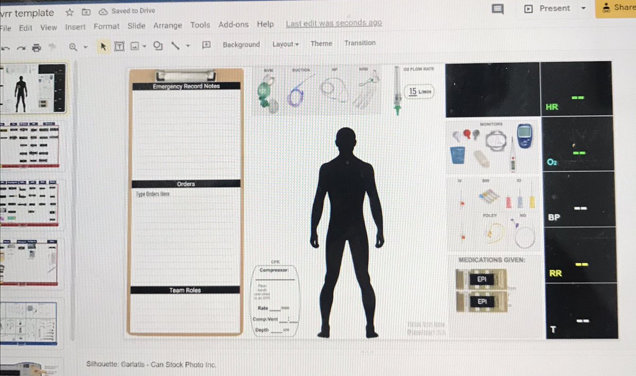Star the vrr template presentation
Image resolution: width=636 pixels, height=376 pixels.
coord(69,12)
